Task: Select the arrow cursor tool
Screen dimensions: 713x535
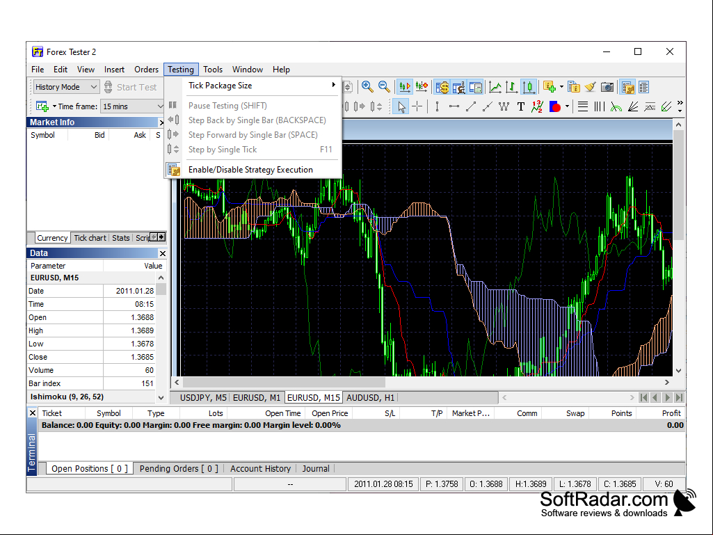Action: [401, 106]
